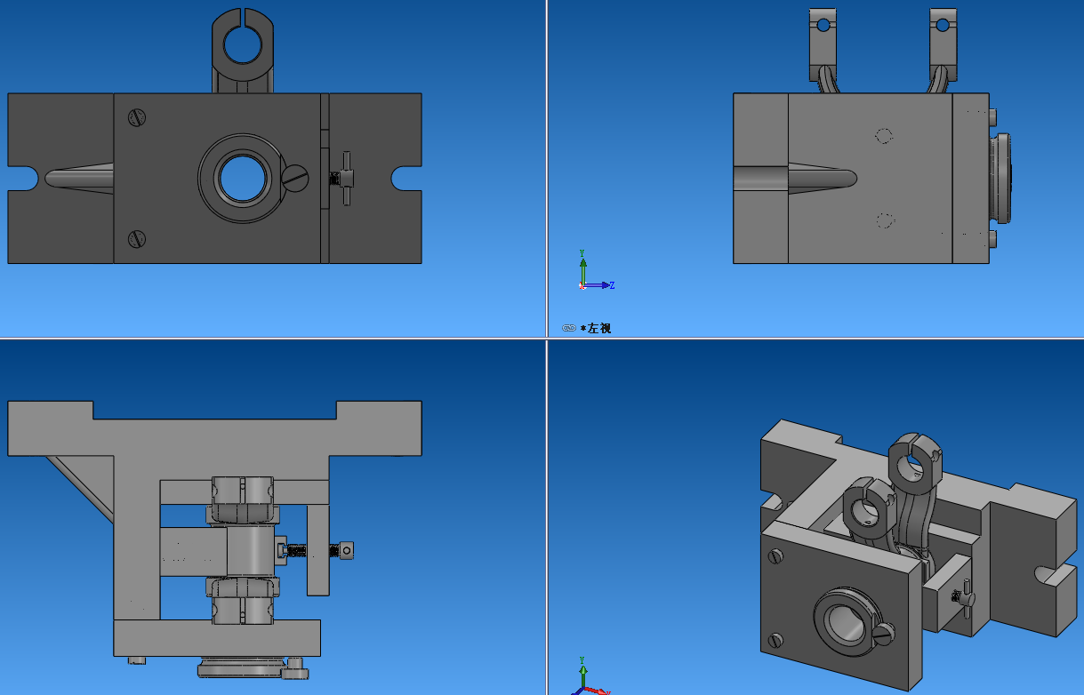
Task: Select the U-slot on the isometric view base
Action: pos(1054,576)
